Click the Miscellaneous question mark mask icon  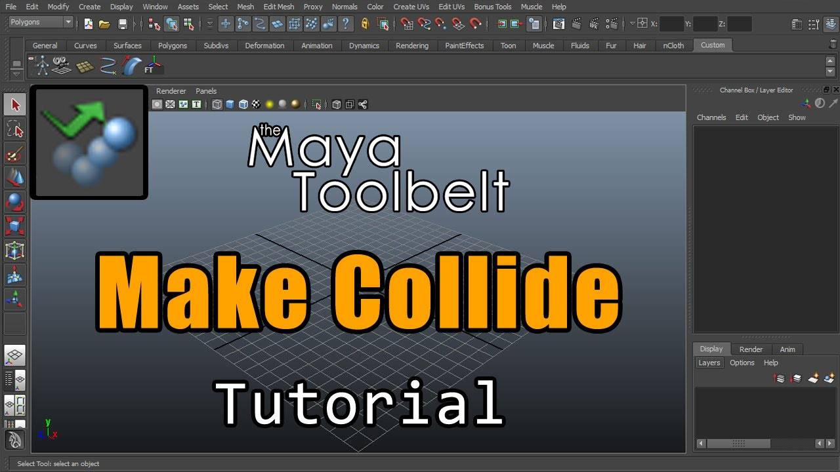[x=345, y=24]
